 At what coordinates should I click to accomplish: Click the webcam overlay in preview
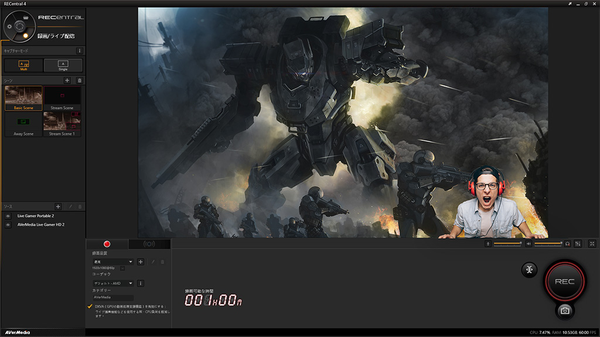click(493, 202)
